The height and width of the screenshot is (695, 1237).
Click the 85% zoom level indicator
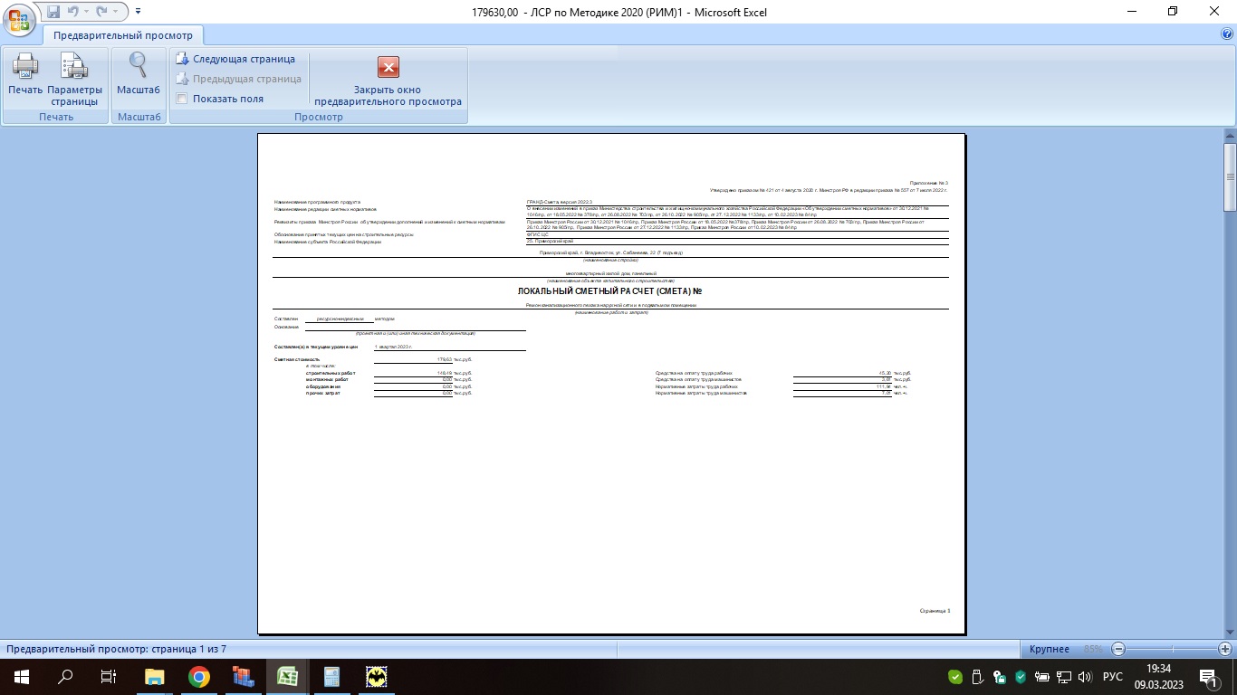[1092, 650]
